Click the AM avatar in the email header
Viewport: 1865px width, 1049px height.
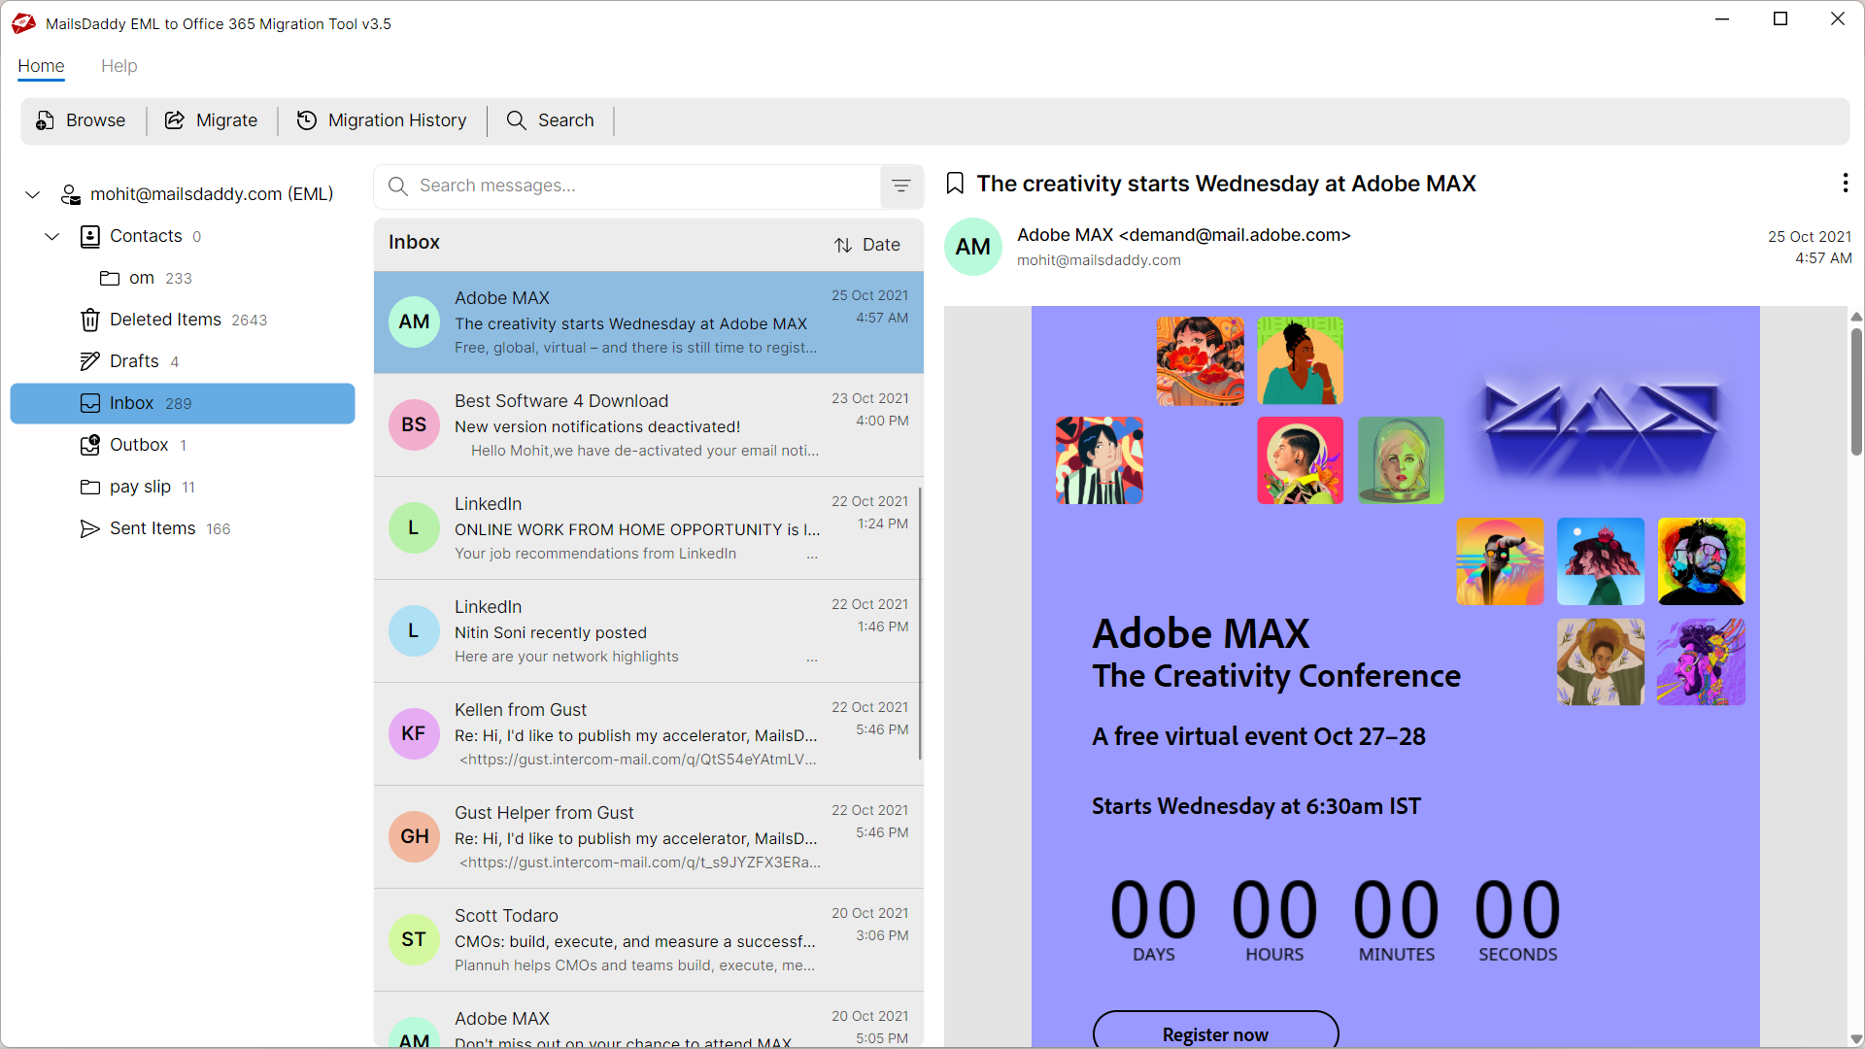coord(973,247)
